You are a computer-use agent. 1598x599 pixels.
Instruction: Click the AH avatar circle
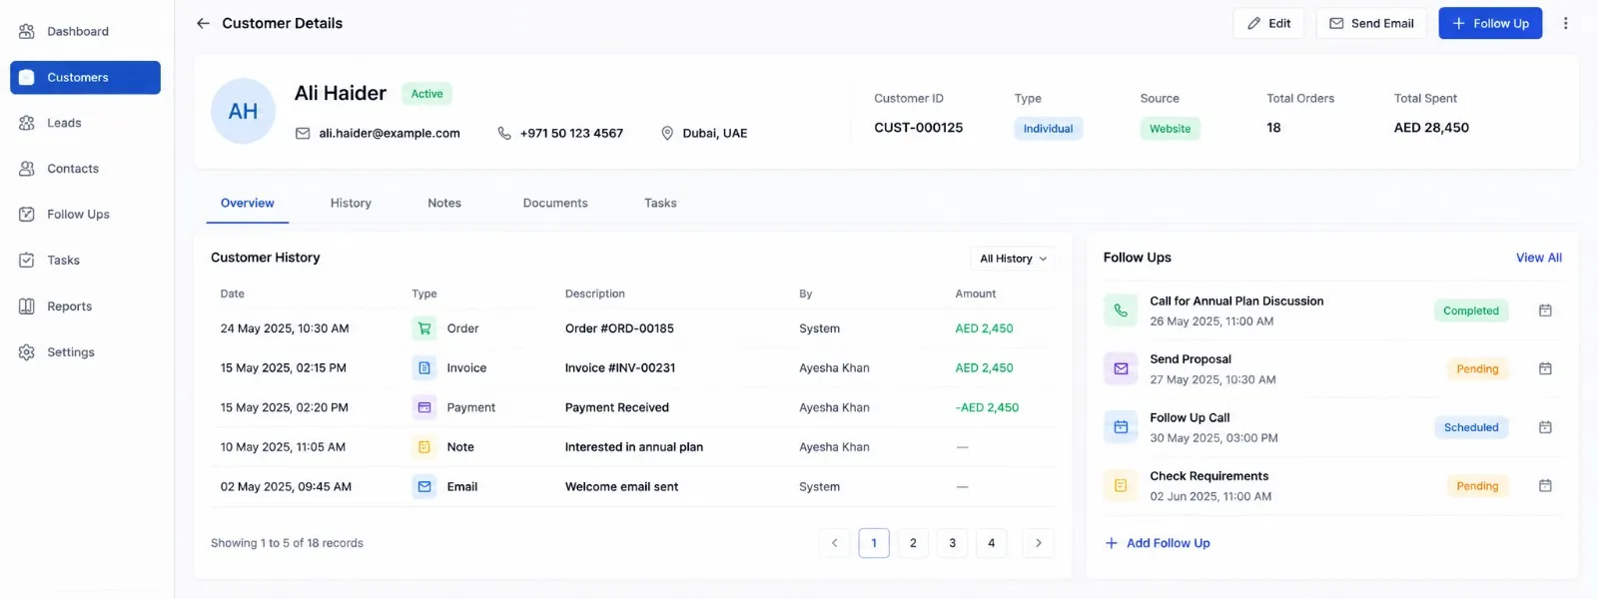pos(243,111)
